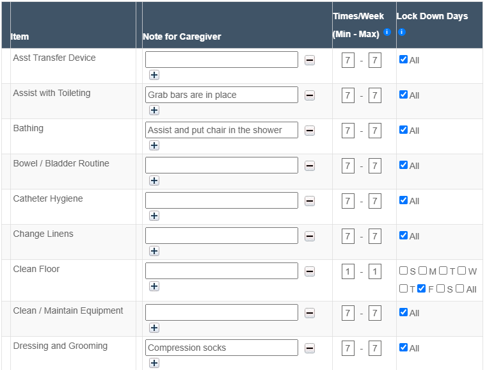This screenshot has width=487, height=370.
Task: Add another note line for Bathing
Action: pyautogui.click(x=154, y=145)
